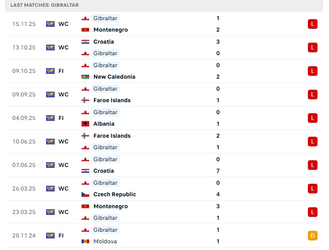Click New Caledonia flag icon
The image size is (329, 250).
[85, 77]
